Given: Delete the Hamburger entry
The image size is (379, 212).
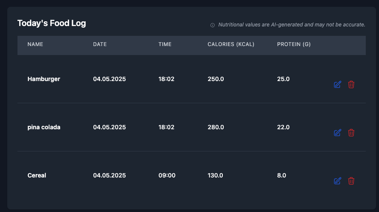Looking at the screenshot, I should [x=351, y=84].
